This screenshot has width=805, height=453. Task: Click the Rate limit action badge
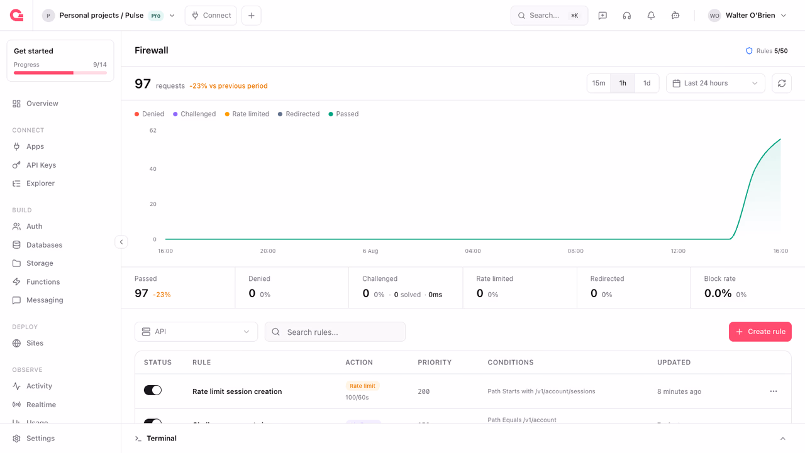(363, 386)
